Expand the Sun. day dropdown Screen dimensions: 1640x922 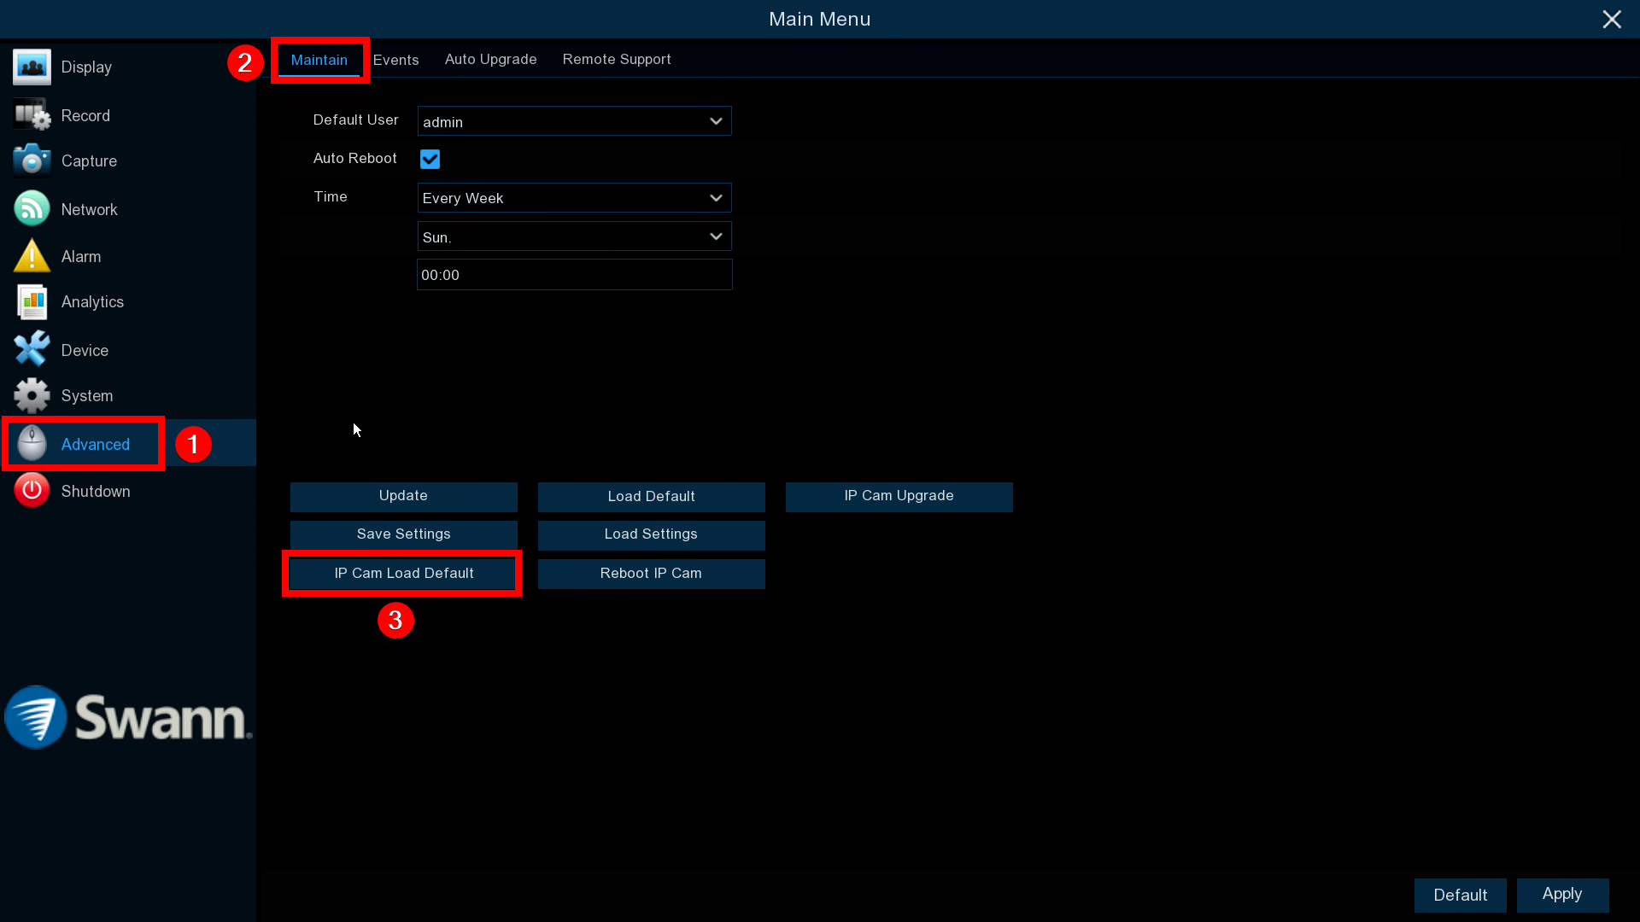coord(574,236)
